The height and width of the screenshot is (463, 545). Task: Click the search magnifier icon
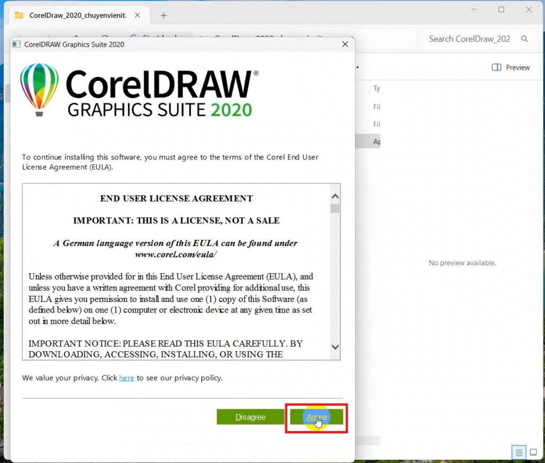[x=525, y=39]
